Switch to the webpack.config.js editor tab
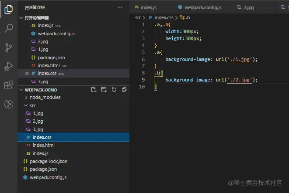 click(200, 7)
